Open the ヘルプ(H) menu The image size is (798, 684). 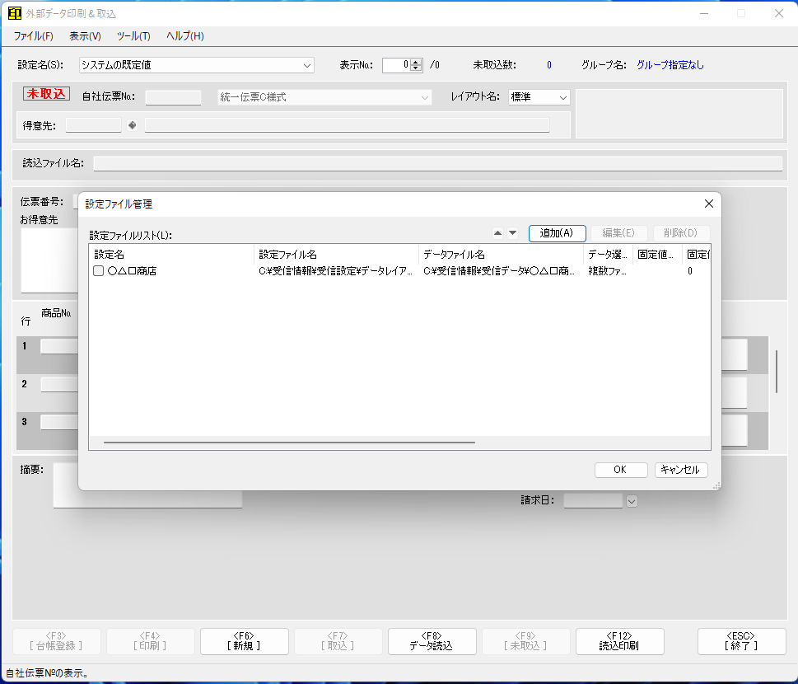coord(185,36)
